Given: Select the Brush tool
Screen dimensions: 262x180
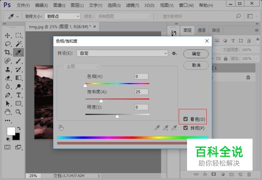Looking at the screenshot, I should click(19, 61).
